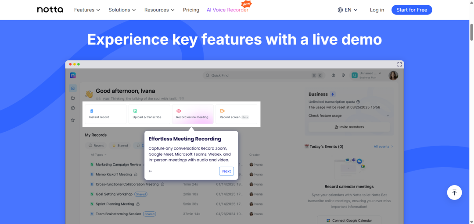Open the Pricing page

191,10
